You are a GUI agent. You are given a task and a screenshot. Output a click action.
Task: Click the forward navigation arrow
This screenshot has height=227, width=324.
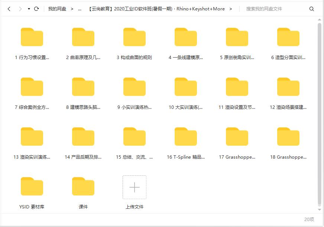click(20, 9)
